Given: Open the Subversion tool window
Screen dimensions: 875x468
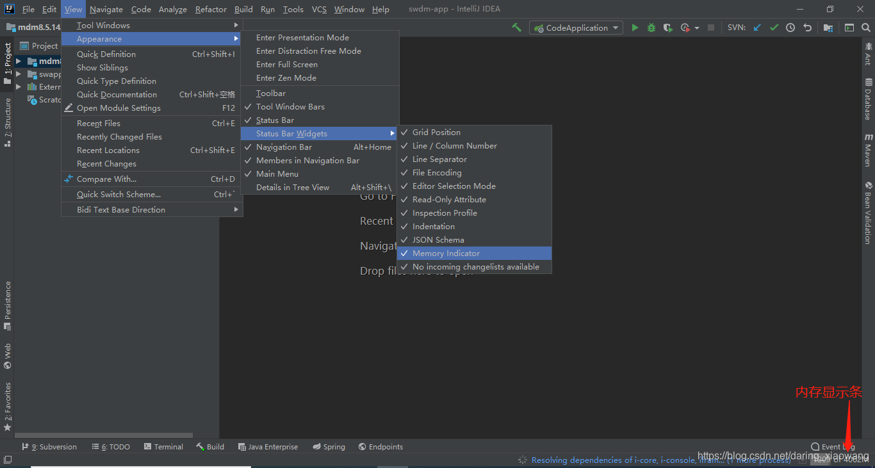Looking at the screenshot, I should pos(49,447).
